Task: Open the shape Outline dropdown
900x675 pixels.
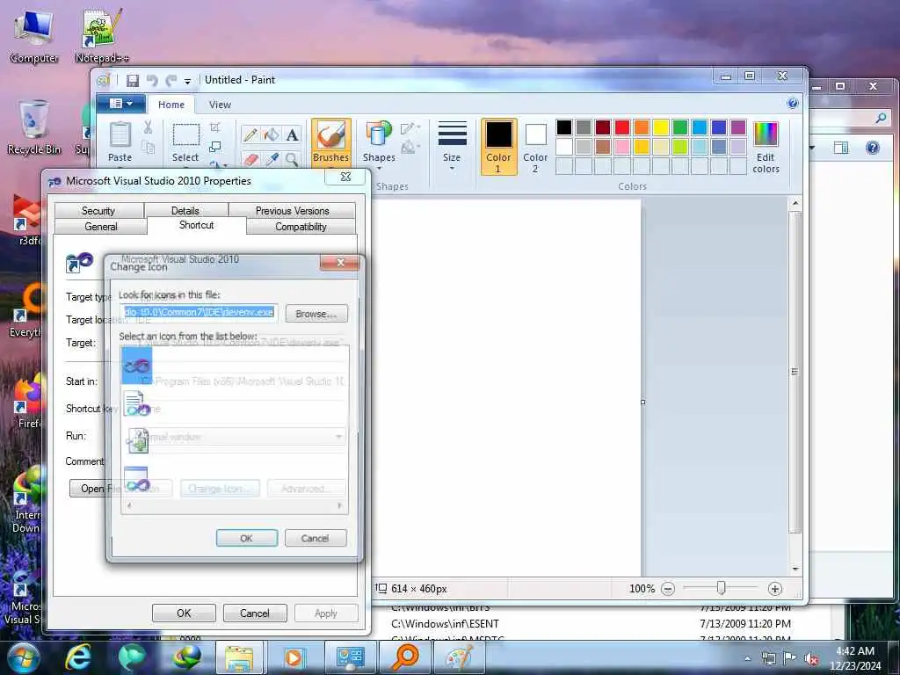Action: tap(410, 128)
